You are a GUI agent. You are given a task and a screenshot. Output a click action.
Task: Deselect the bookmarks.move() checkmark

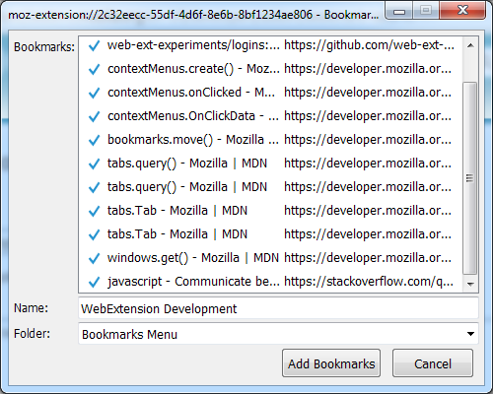tap(94, 140)
